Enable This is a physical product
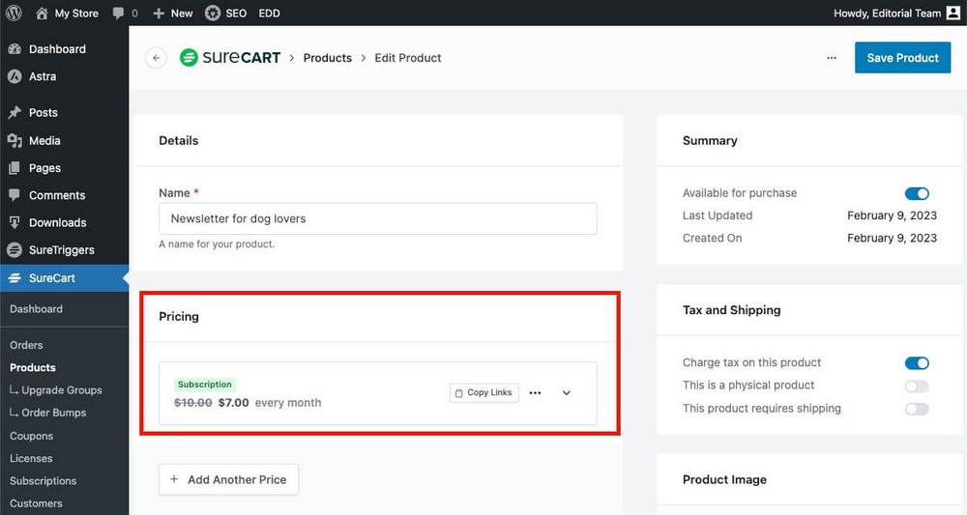This screenshot has width=967, height=515. click(917, 386)
